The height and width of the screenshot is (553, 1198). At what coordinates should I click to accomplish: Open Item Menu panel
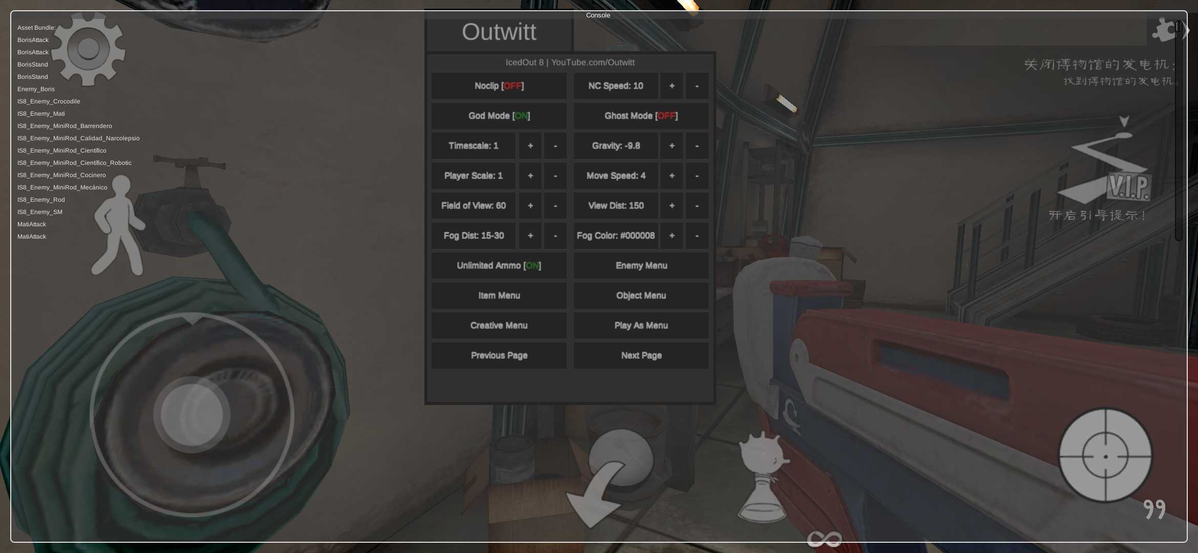pos(498,295)
